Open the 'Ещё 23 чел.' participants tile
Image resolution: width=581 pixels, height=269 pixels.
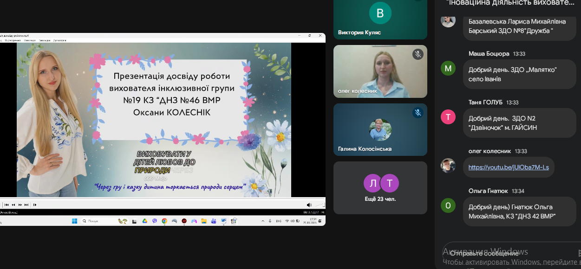pyautogui.click(x=380, y=188)
